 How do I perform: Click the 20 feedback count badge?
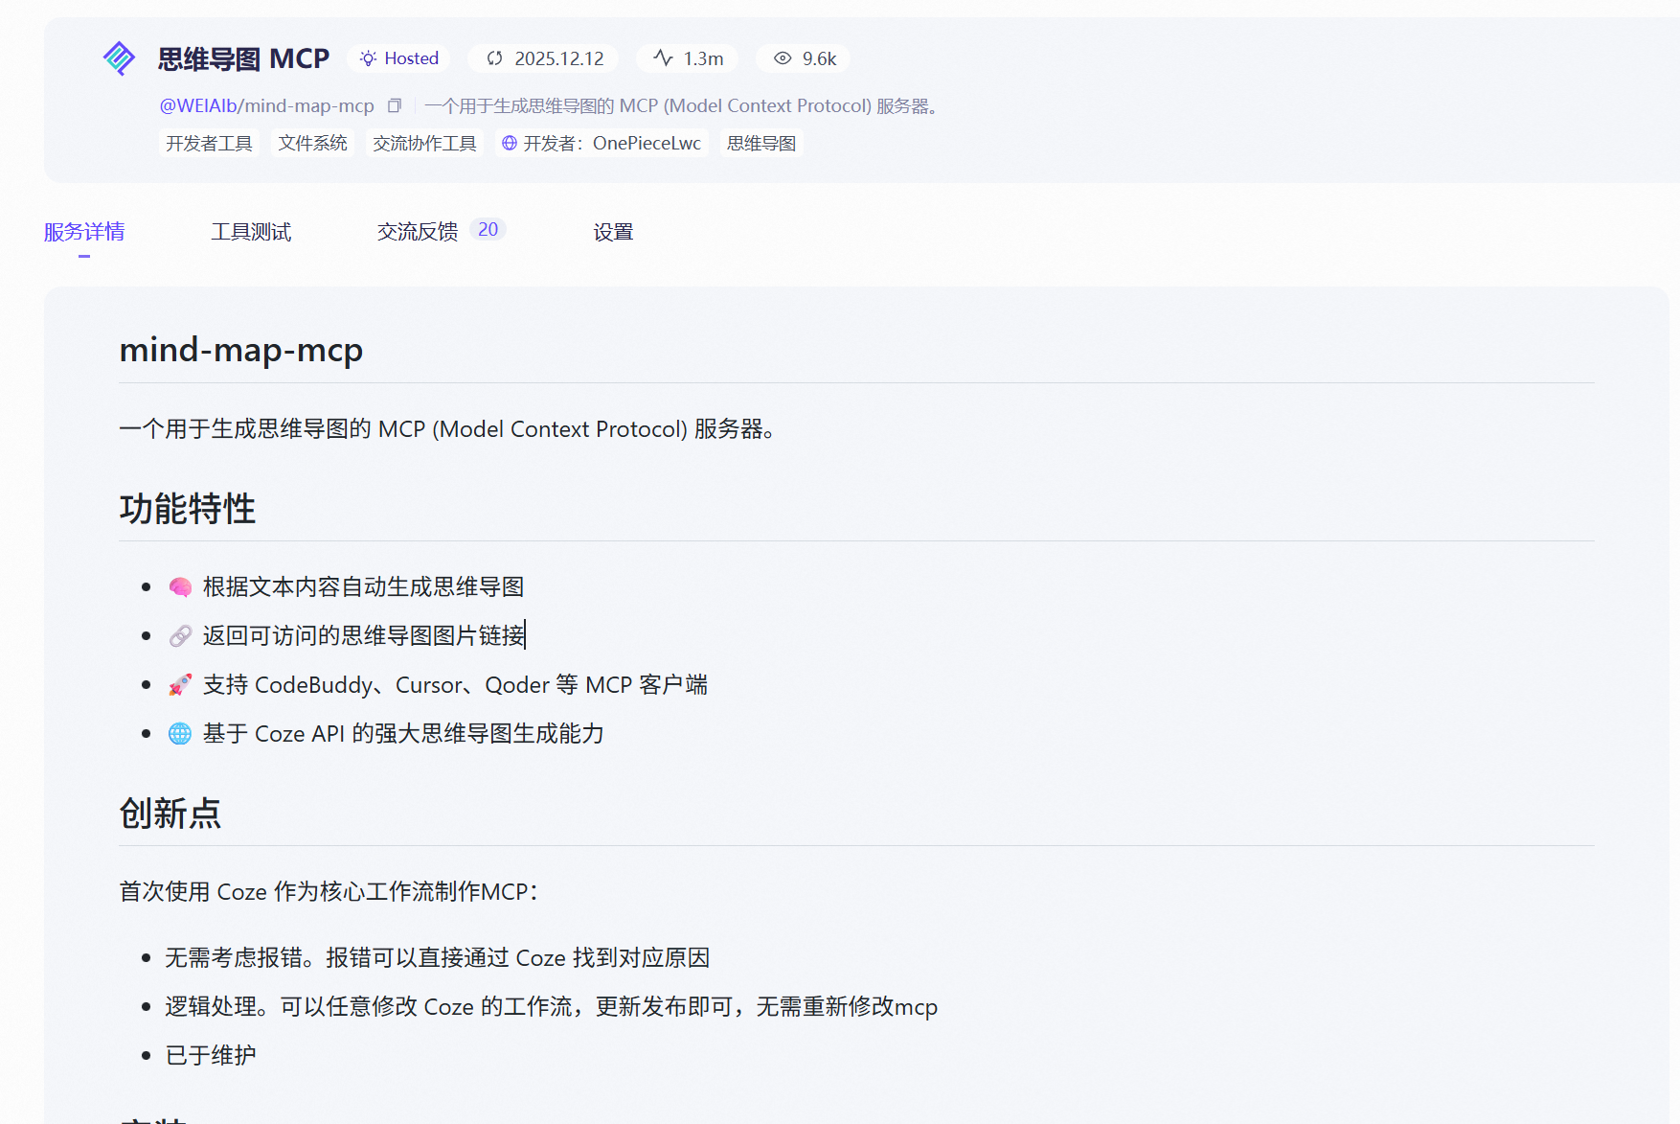(x=488, y=229)
